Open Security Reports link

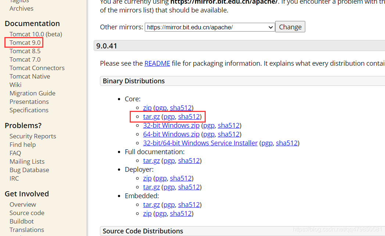(33, 136)
